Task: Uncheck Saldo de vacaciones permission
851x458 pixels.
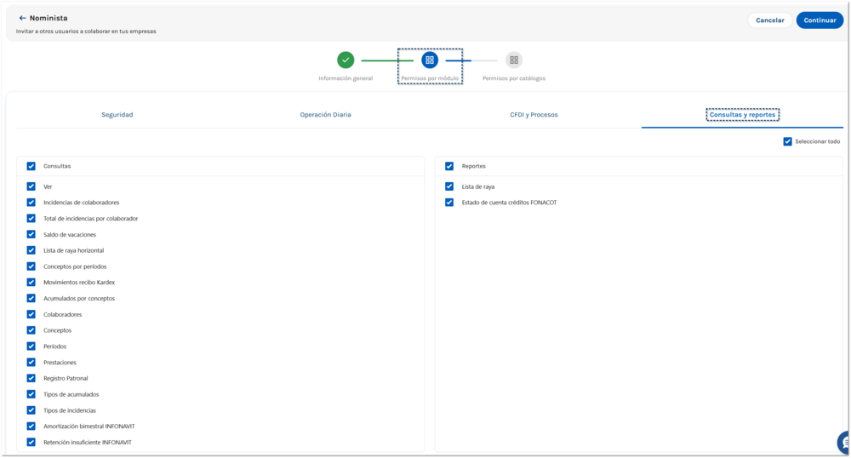Action: point(31,234)
